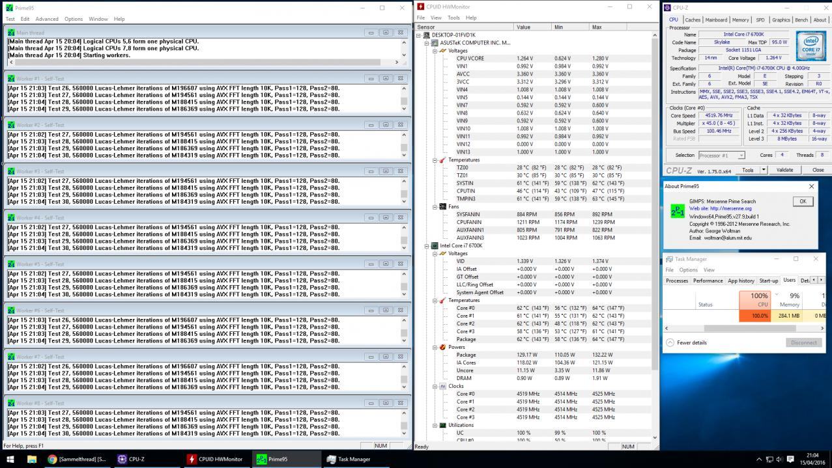The height and width of the screenshot is (468, 832).
Task: Open the Windows Start menu
Action: (x=10, y=459)
